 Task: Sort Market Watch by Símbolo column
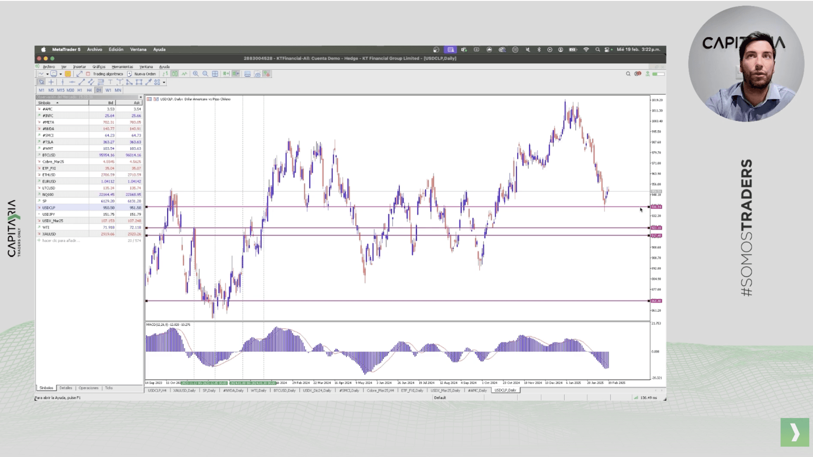tap(62, 103)
